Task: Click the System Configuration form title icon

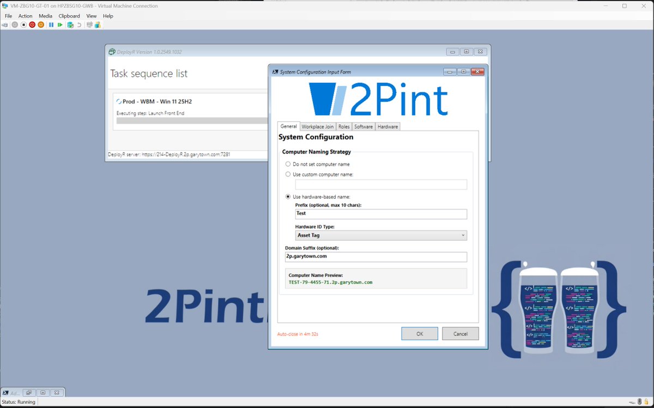Action: [x=275, y=72]
